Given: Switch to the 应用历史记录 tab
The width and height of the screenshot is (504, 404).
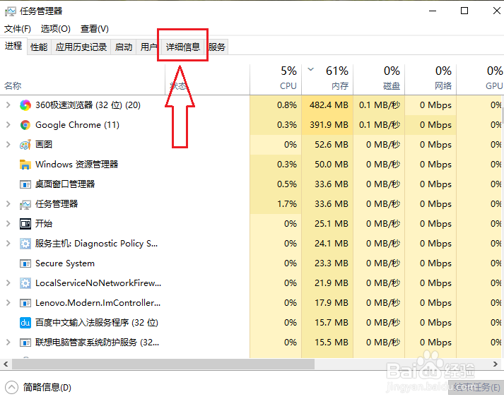Looking at the screenshot, I should [x=81, y=47].
